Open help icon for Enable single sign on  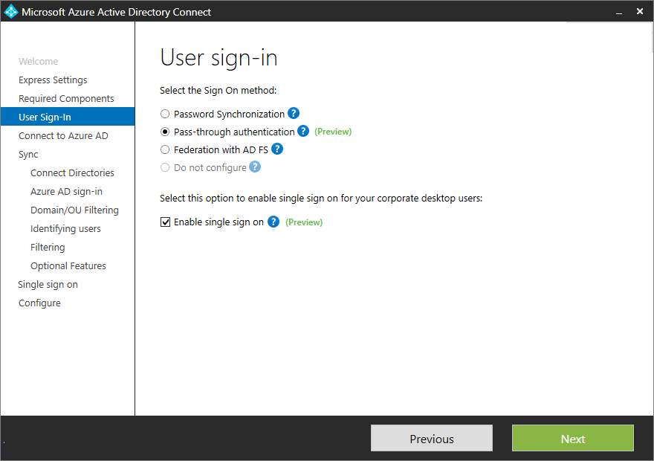pyautogui.click(x=273, y=222)
